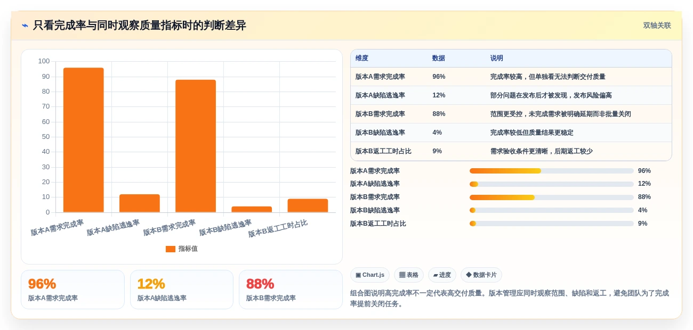Click y-axis label 100 on chart
This screenshot has height=330, width=693.
[x=44, y=61]
